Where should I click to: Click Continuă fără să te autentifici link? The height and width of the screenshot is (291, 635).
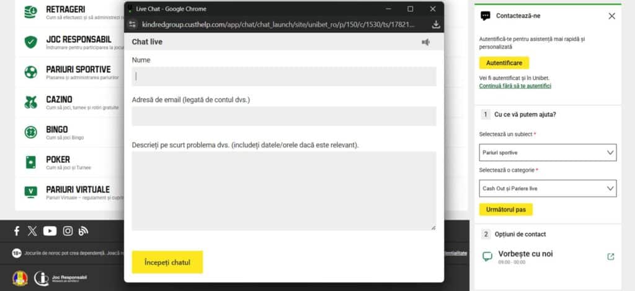(x=515, y=85)
